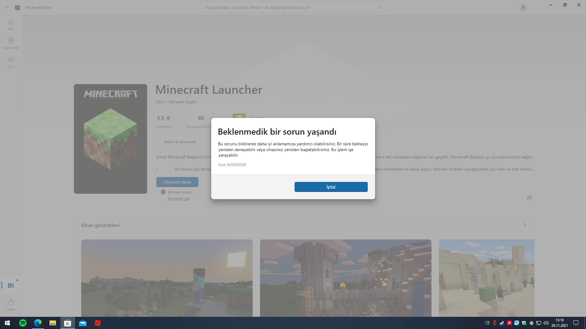
Task: Click the user account profile icon
Action: pyautogui.click(x=523, y=7)
